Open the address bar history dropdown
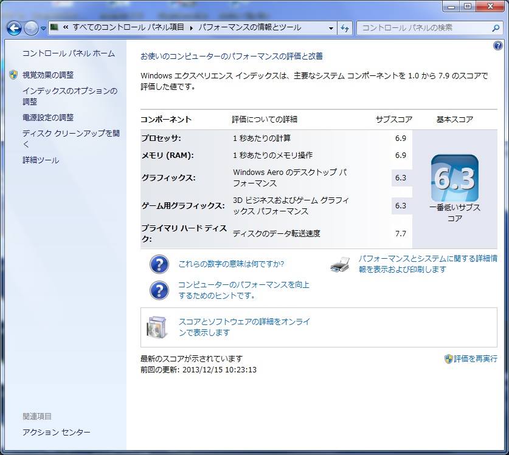Image resolution: width=509 pixels, height=455 pixels. [331, 28]
